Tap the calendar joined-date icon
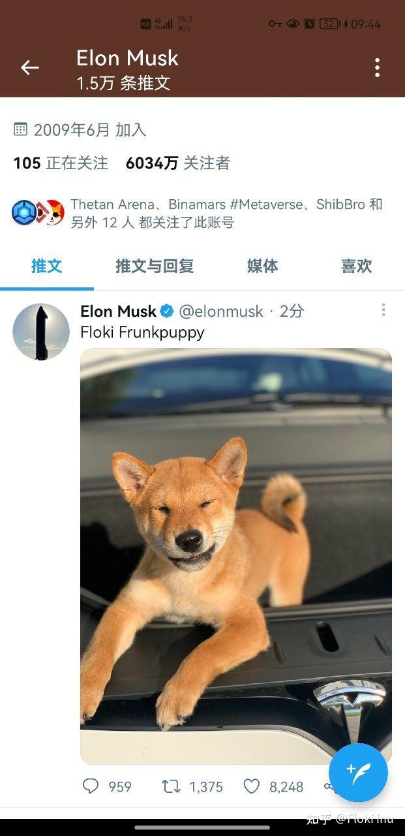 21,129
